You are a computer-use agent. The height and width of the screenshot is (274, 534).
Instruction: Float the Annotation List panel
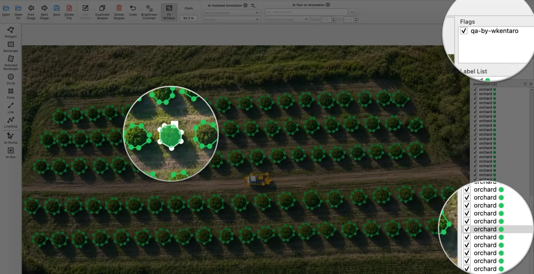[525, 84]
